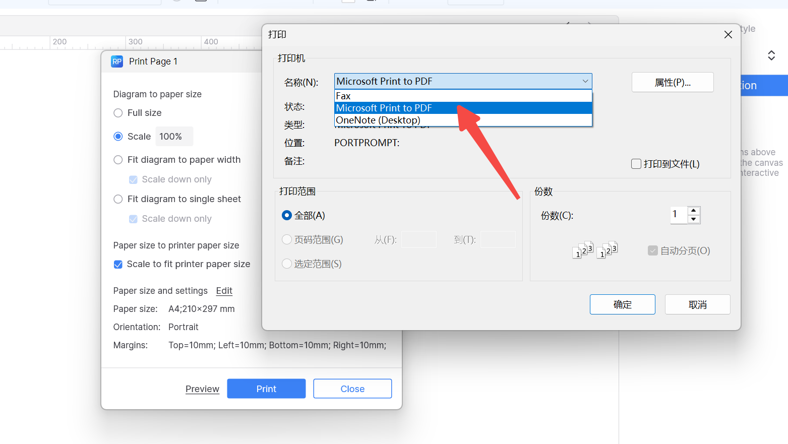Choose OneNote (Desktop) from printer list
Viewport: 788px width, 444px height.
(378, 120)
